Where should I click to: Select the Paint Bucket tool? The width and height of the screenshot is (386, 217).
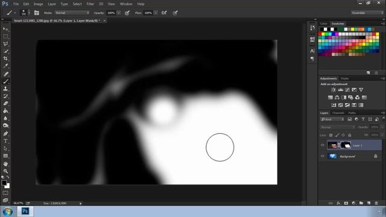5,111
